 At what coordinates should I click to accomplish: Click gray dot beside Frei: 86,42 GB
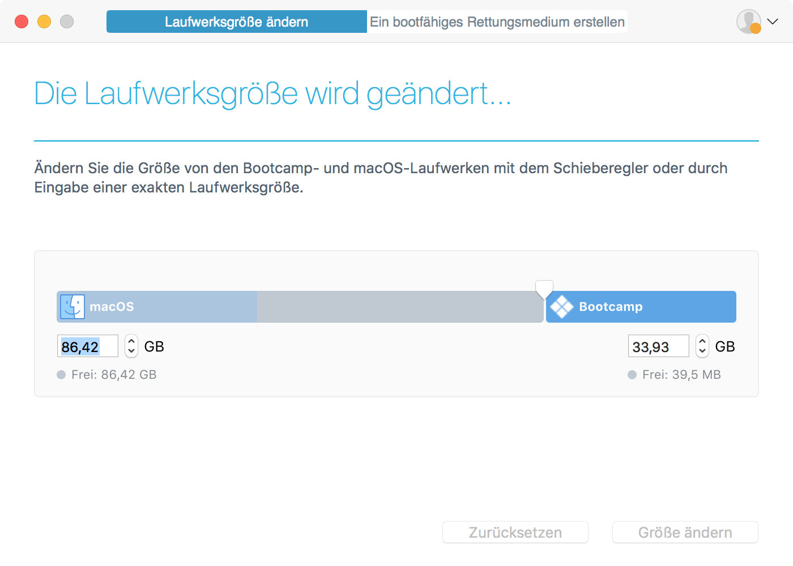tap(61, 375)
